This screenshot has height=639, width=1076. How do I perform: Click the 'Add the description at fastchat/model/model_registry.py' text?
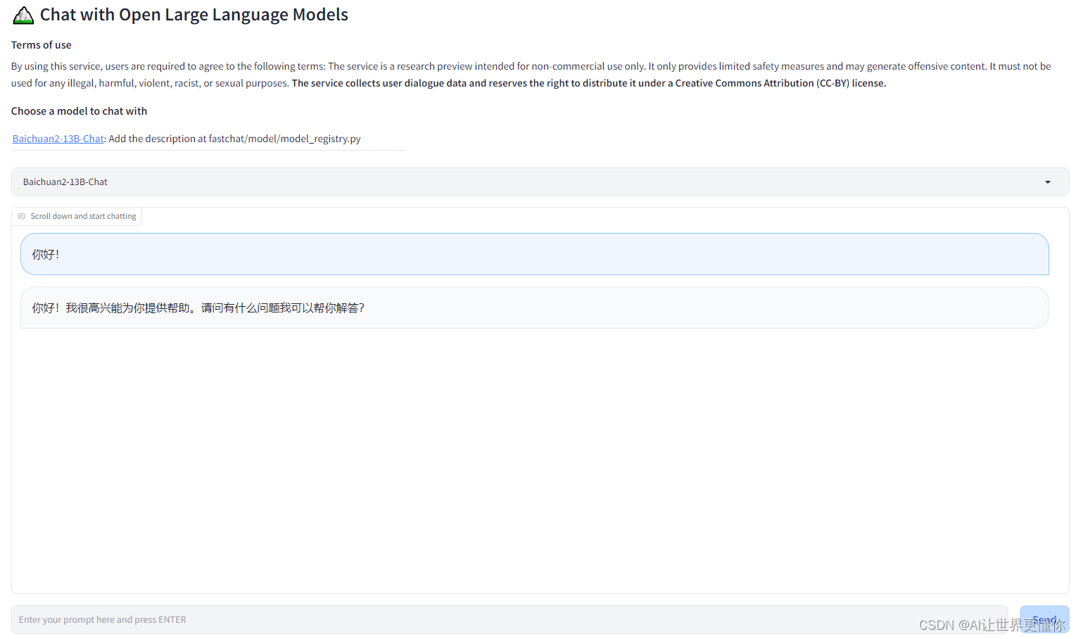click(235, 139)
